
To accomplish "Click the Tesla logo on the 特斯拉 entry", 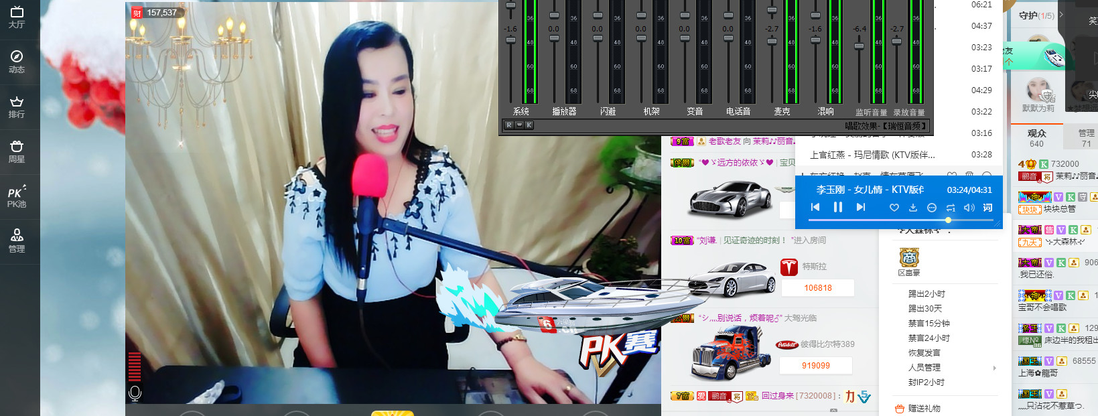I will pyautogui.click(x=789, y=267).
